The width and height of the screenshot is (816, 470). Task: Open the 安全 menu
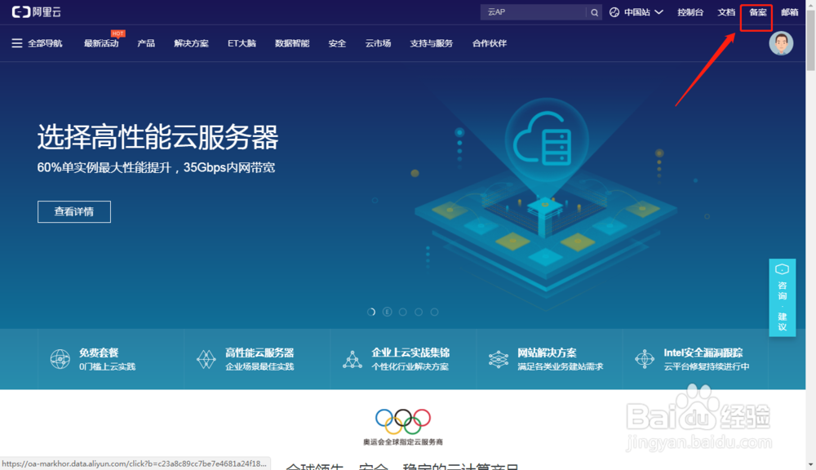click(337, 43)
